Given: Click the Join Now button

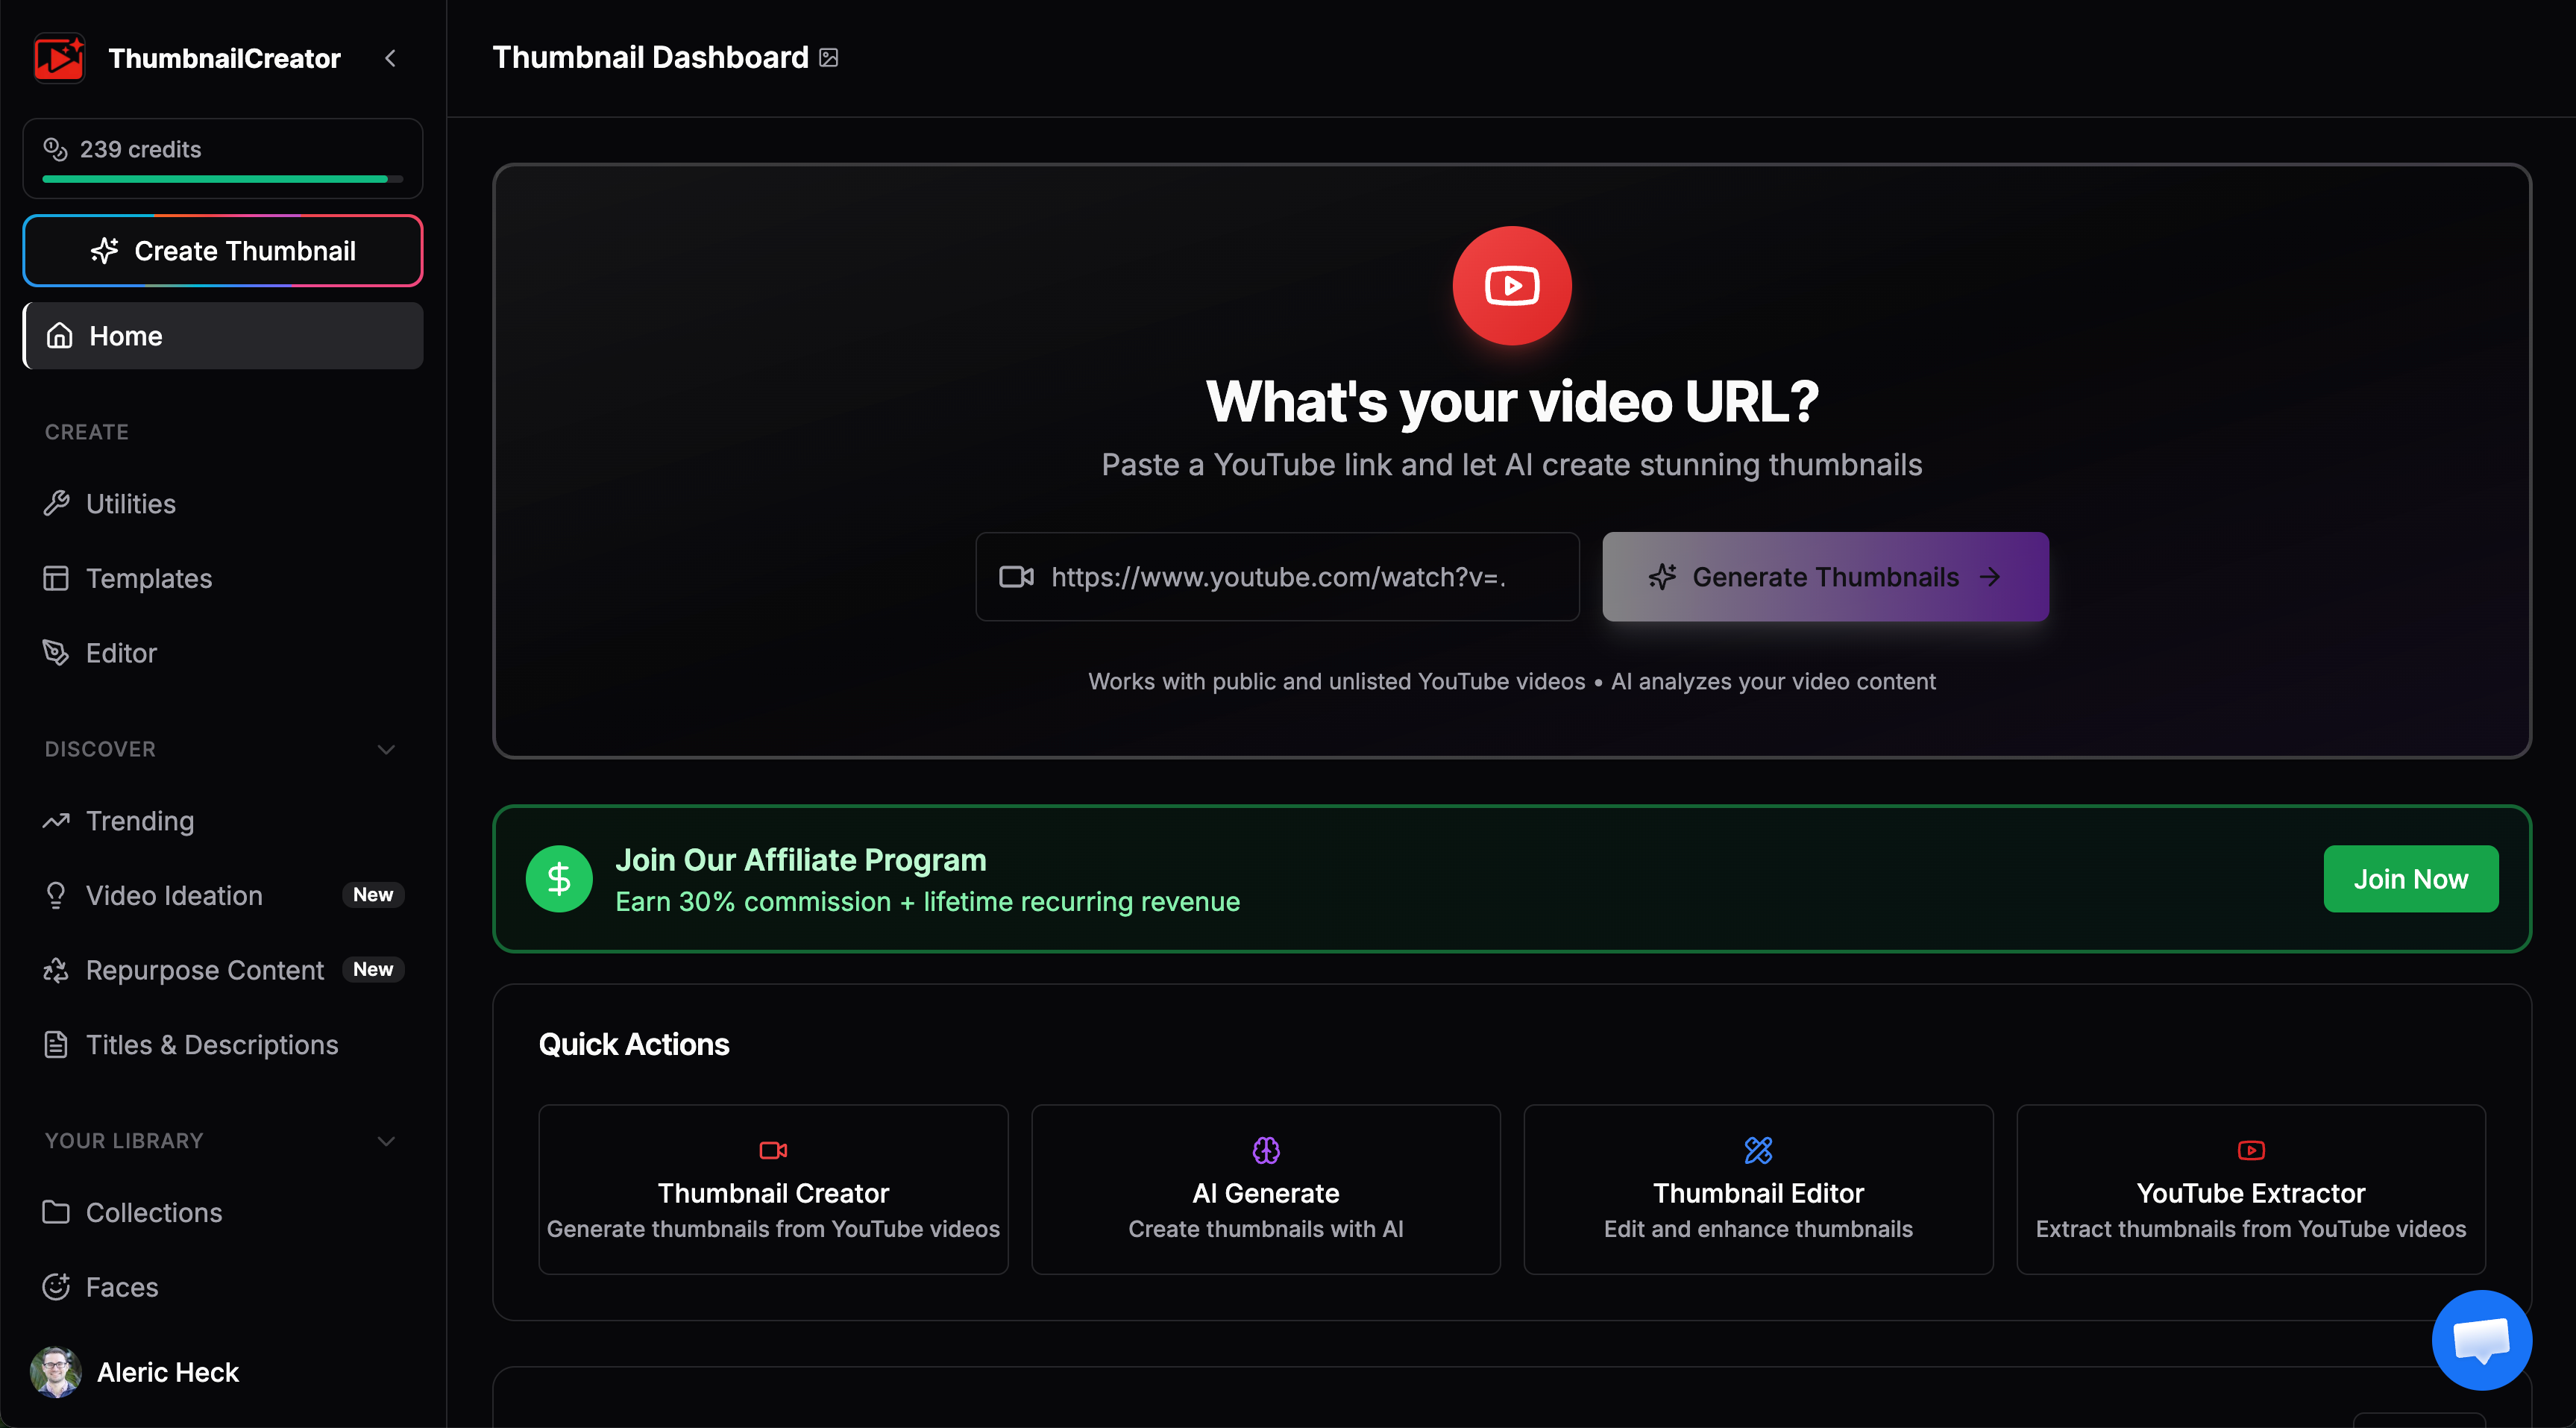Looking at the screenshot, I should (x=2411, y=880).
